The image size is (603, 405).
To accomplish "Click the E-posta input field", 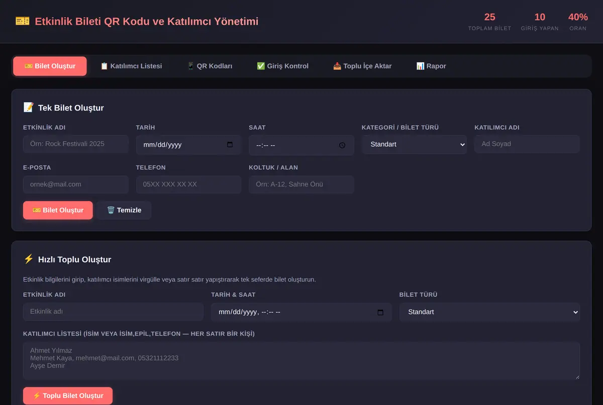I will pos(76,184).
